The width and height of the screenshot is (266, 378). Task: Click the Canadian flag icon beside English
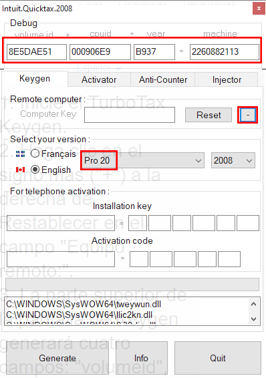[x=20, y=170]
